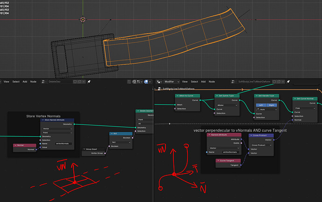The image size is (322, 202).
Task: Click the SoftBodyLineToMeshDeform breadcrumb
Action: 178,89
